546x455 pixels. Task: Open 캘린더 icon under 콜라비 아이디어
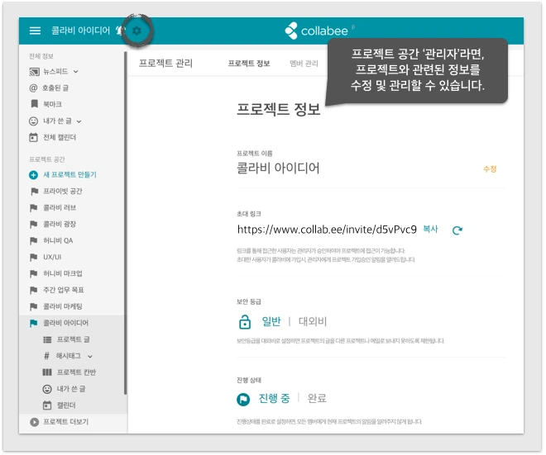[47, 405]
